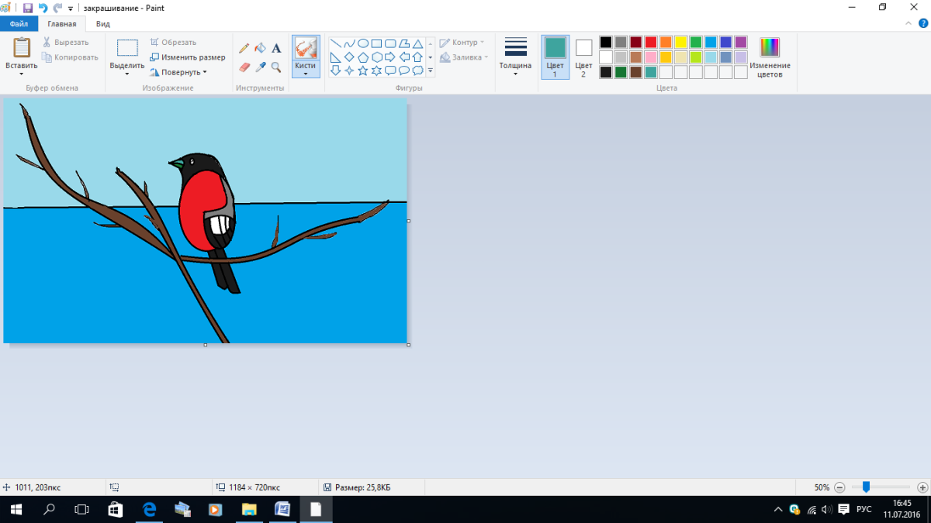Select the Text tool
Viewport: 931px width, 523px height.
pos(276,49)
